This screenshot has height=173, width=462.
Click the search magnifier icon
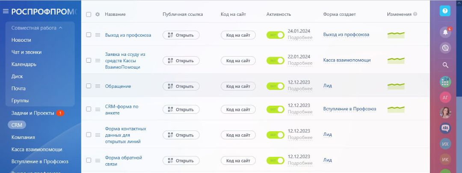point(445,65)
